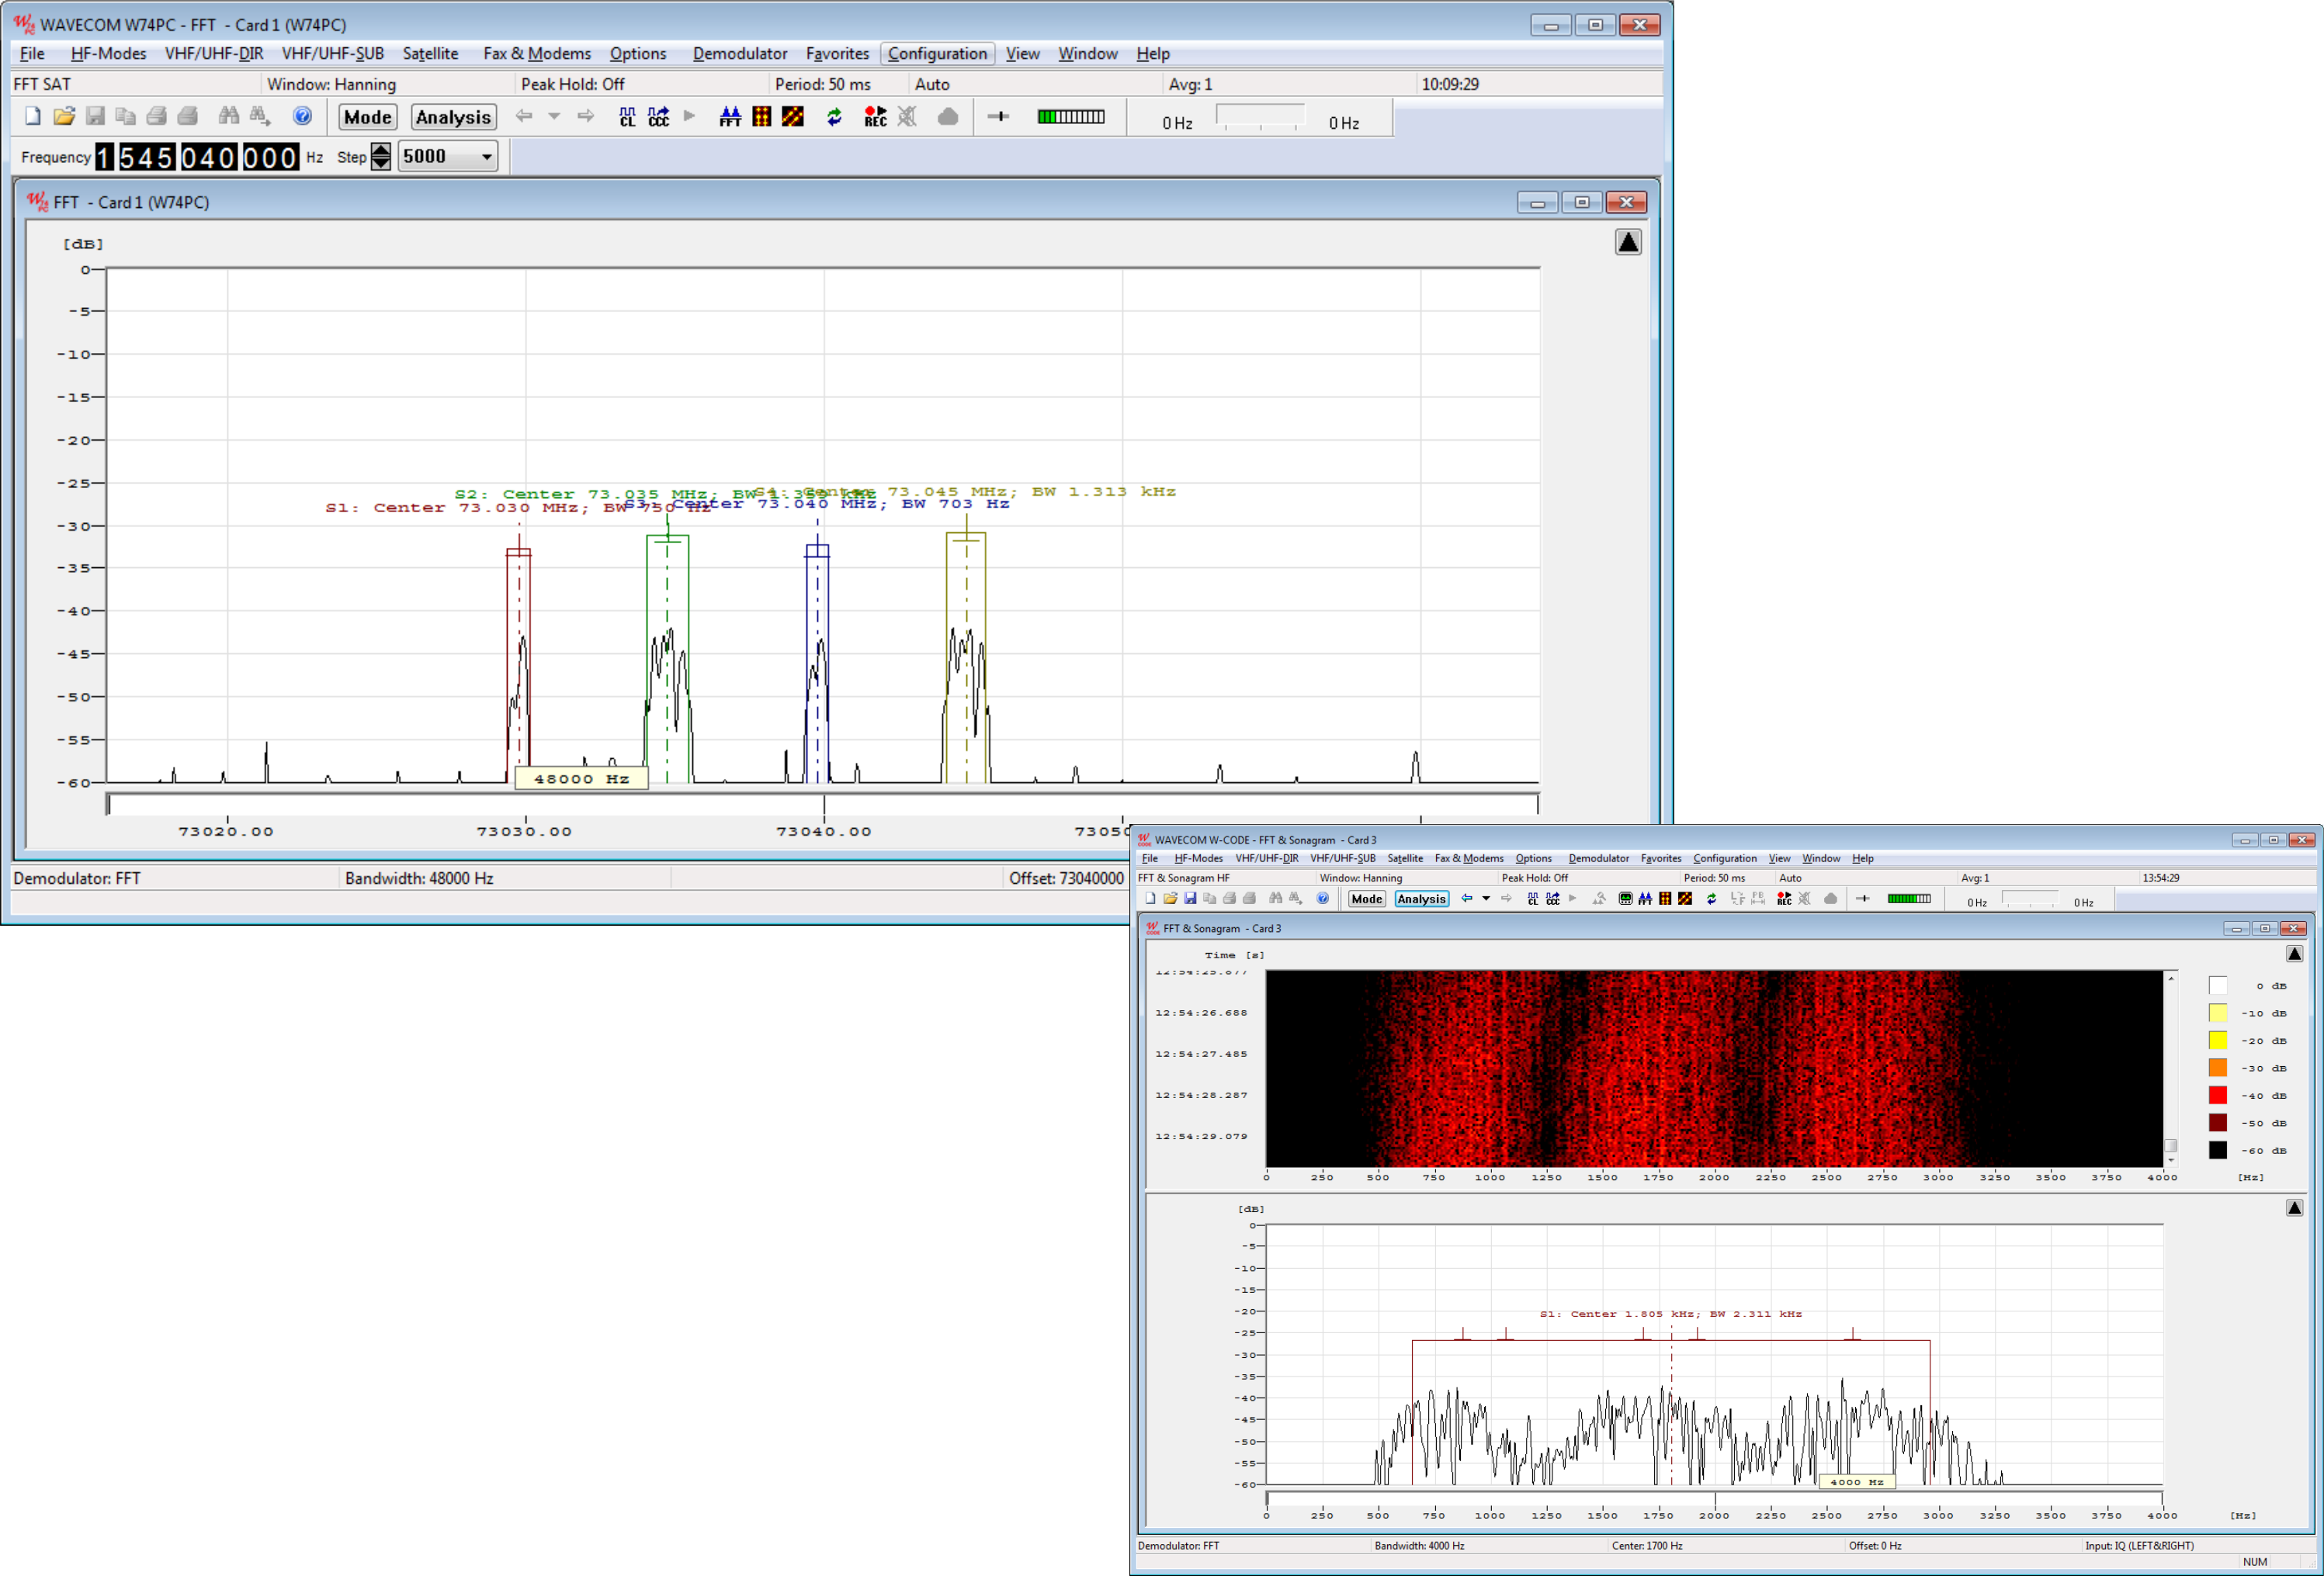Click mute speaker icon in W74PC toolbar
2324x1576 pixels.
pyautogui.click(x=907, y=117)
